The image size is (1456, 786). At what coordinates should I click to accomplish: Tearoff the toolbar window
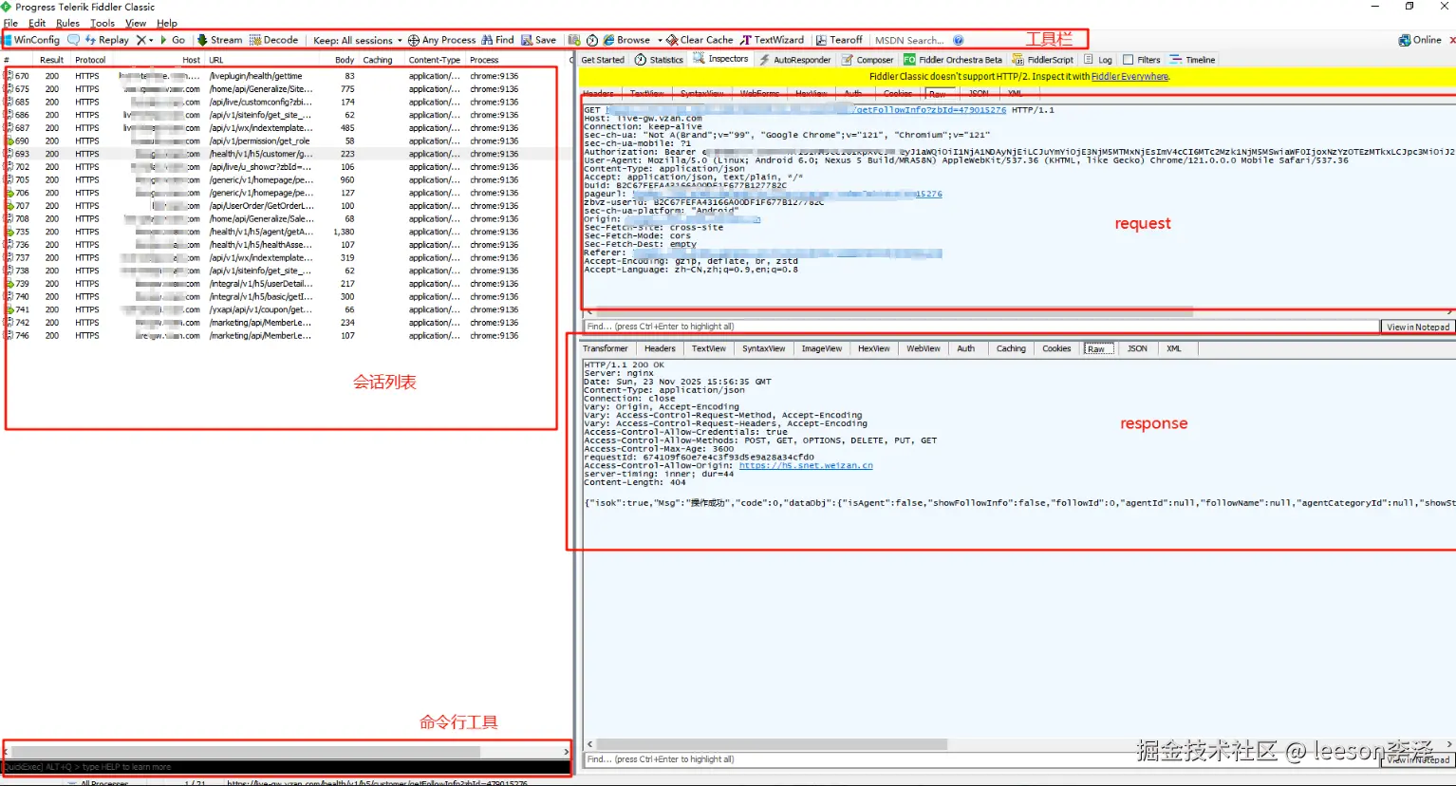click(x=840, y=40)
